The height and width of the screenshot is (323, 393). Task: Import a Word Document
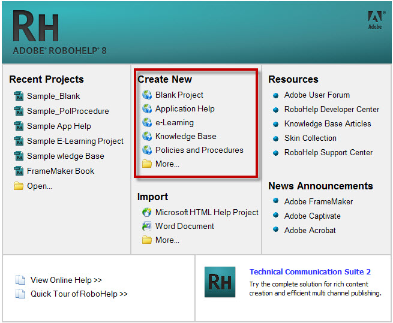pyautogui.click(x=185, y=226)
